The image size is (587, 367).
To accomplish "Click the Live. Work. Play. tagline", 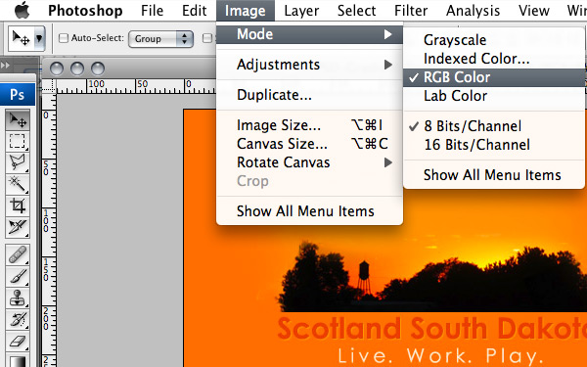I will click(440, 356).
